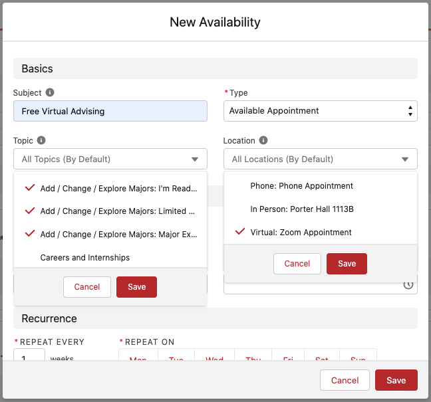Uncheck Virtual: Zoom Appointment location
The image size is (431, 402).
pos(301,233)
